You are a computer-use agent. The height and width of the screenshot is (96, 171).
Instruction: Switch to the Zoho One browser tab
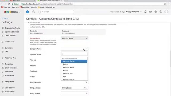pyautogui.click(x=23, y=1)
